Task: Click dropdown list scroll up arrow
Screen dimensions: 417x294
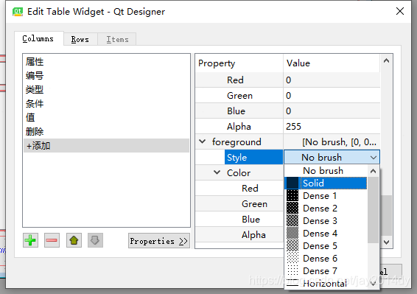Action: tap(373, 171)
